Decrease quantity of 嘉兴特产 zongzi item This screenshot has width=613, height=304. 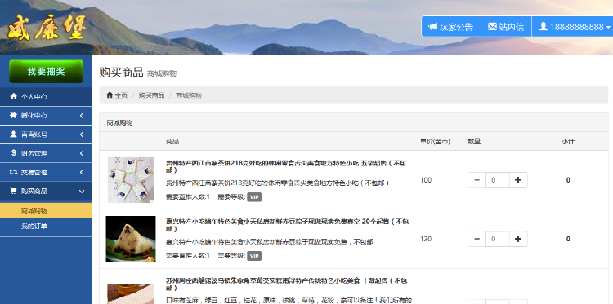click(x=477, y=239)
